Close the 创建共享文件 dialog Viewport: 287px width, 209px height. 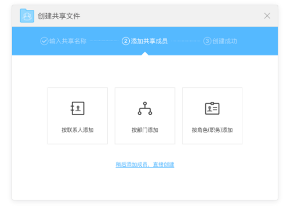tap(267, 16)
